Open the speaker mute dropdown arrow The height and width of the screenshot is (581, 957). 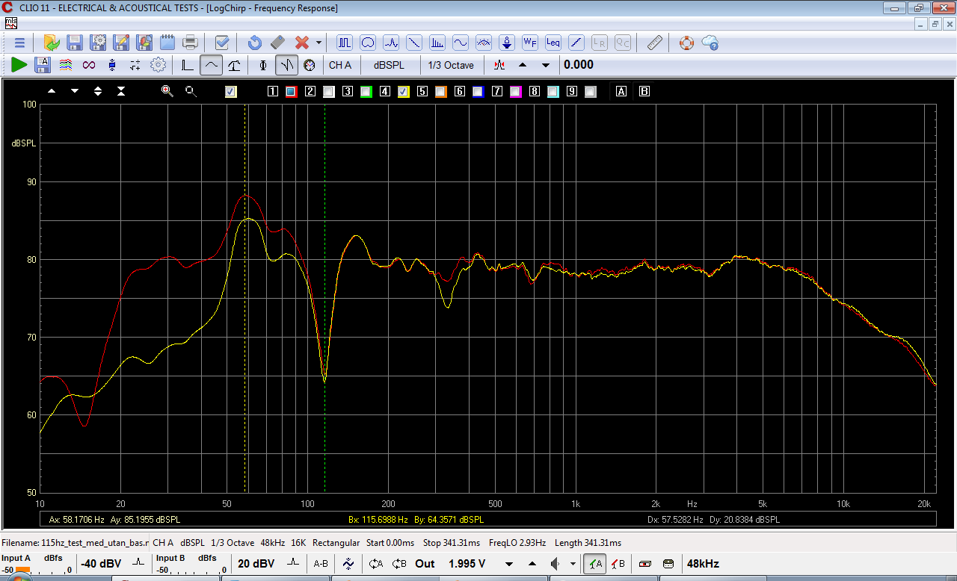[573, 564]
